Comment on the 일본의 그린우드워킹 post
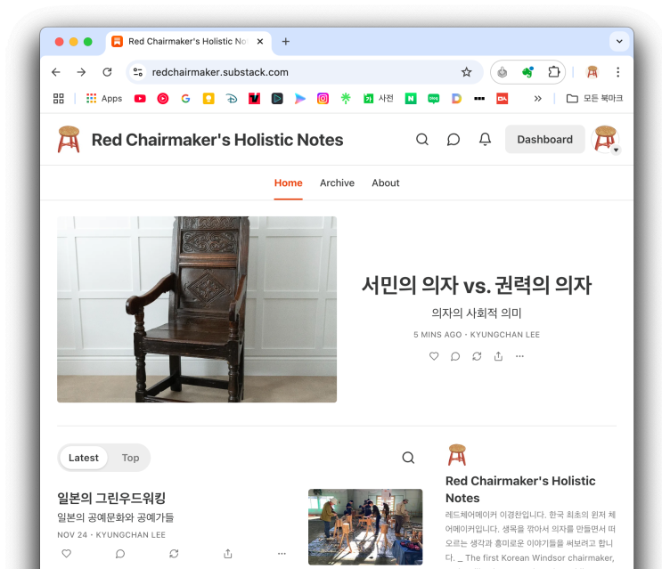Viewport: 662px width, 569px height. click(x=120, y=553)
